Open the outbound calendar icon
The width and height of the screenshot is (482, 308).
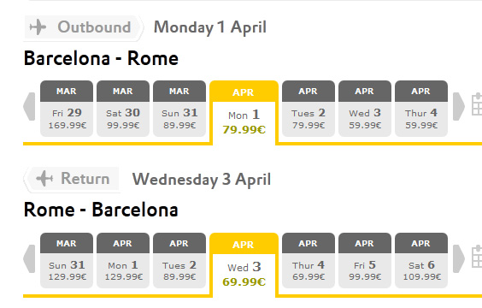pyautogui.click(x=477, y=104)
